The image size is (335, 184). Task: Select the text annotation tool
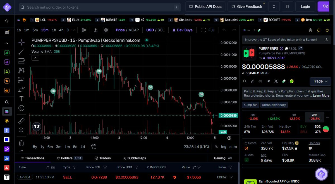tap(21, 99)
